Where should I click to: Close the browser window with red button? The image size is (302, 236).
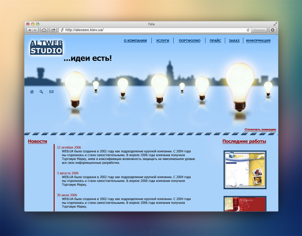28,24
